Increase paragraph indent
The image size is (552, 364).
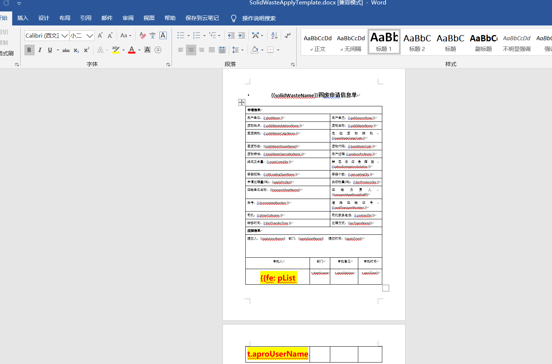point(242,35)
